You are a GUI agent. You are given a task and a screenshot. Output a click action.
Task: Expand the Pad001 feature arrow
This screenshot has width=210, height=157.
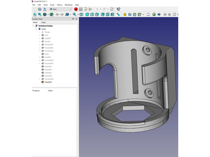[39, 38]
